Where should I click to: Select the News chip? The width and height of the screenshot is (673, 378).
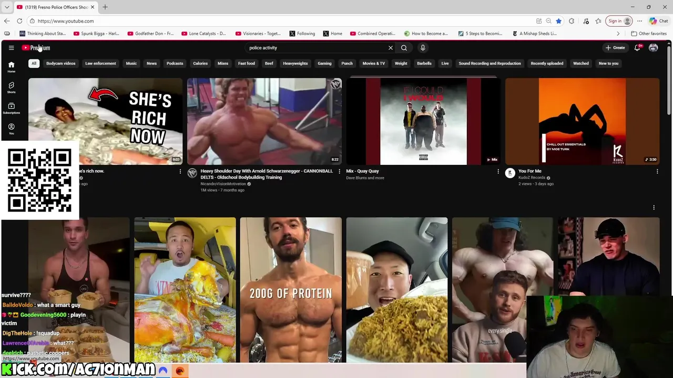151,64
